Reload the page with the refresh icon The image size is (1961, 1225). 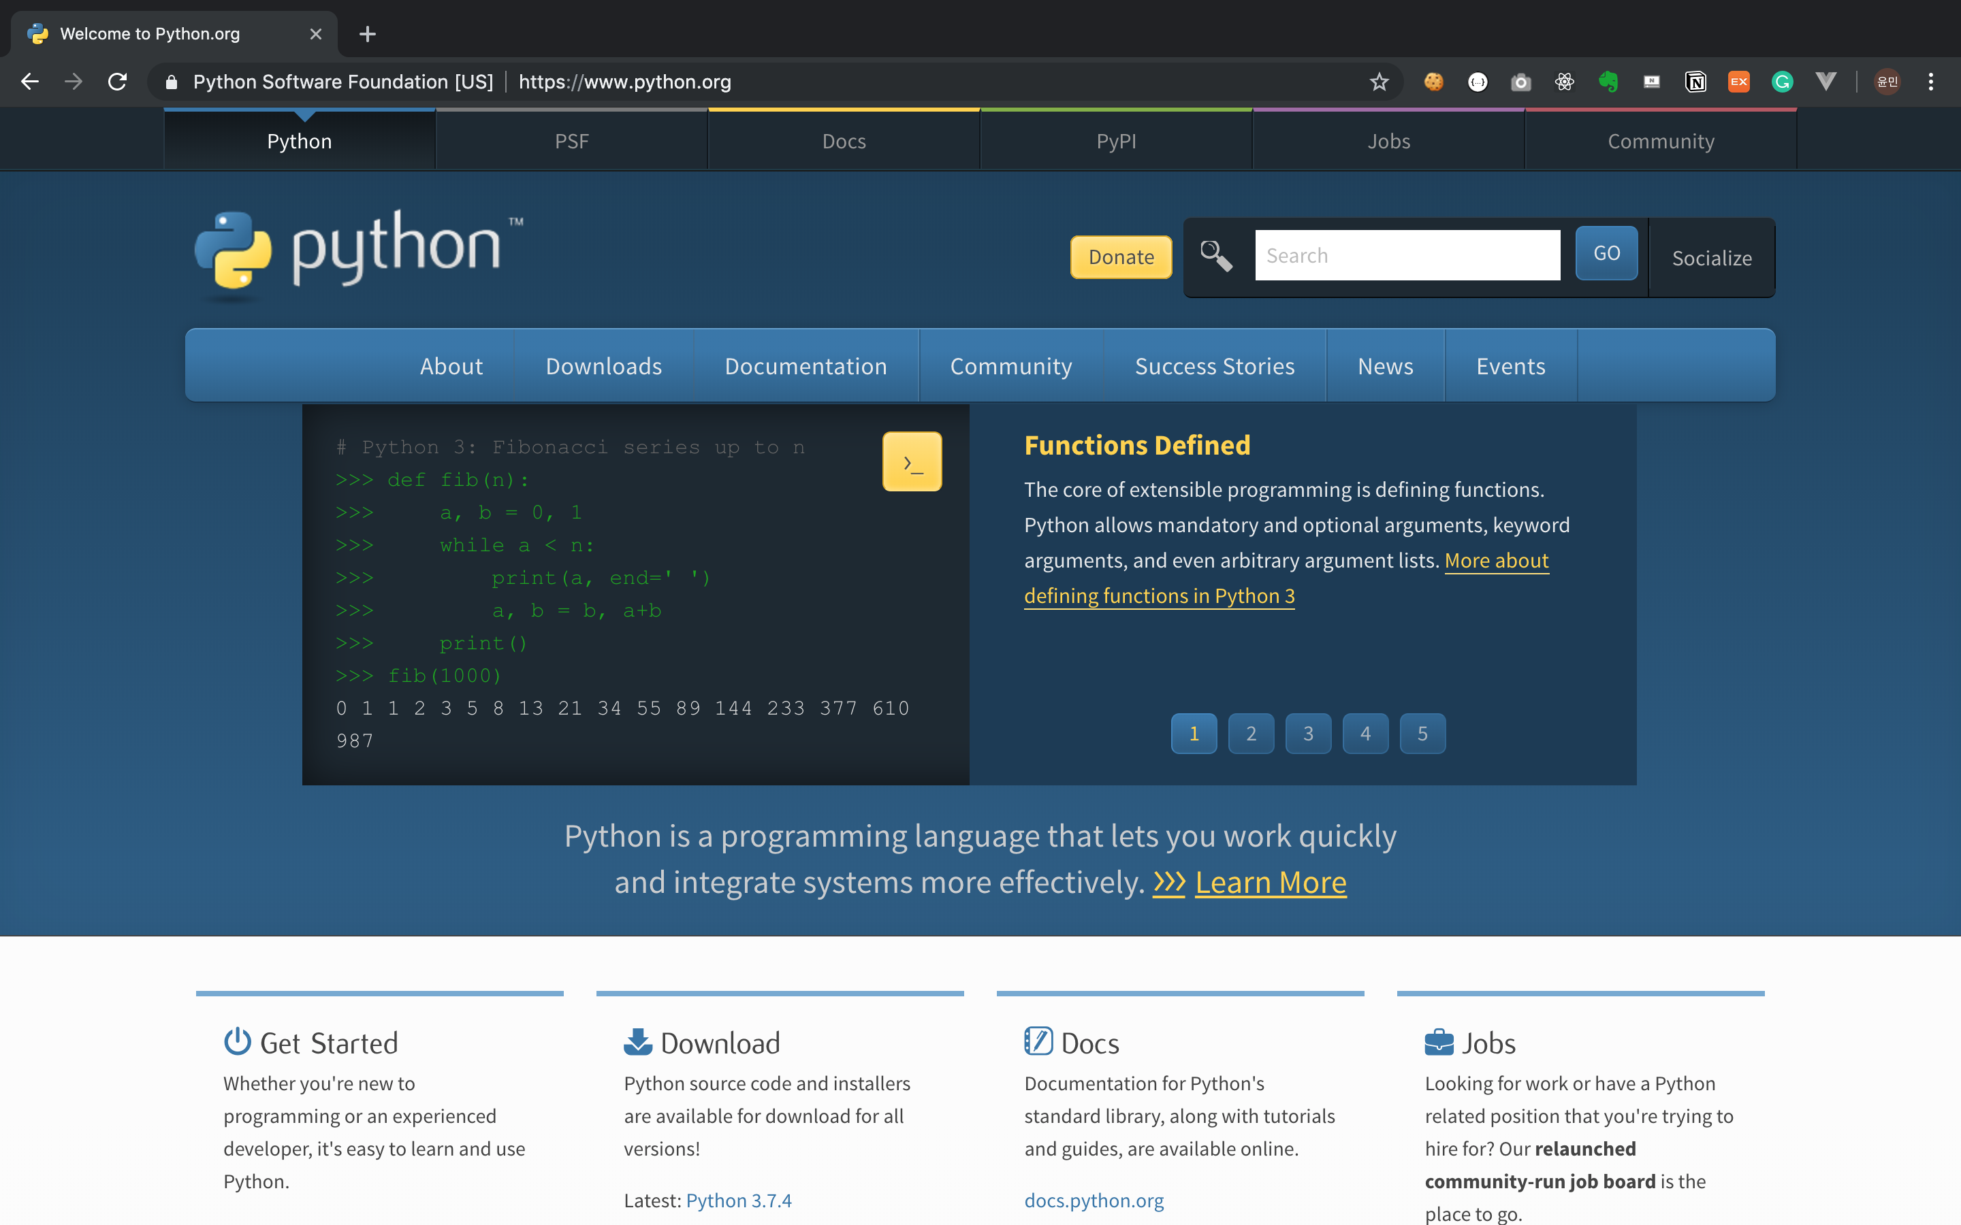[x=118, y=82]
